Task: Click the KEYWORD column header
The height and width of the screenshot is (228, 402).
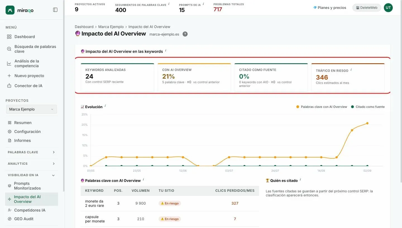Action: click(94, 191)
